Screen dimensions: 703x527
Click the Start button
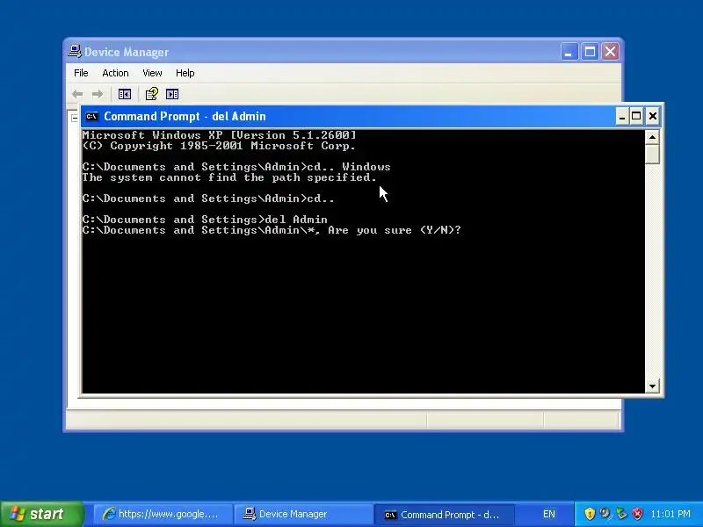click(41, 514)
